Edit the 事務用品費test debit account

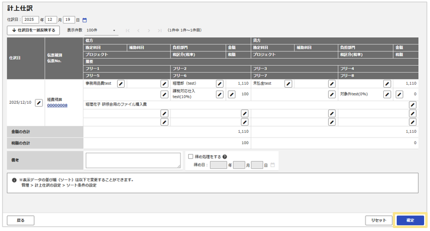coord(121,84)
